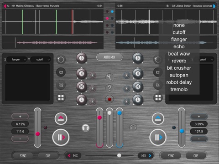Click deck A CUE button
Viewport: 219px width, 164px height.
pos(48,156)
